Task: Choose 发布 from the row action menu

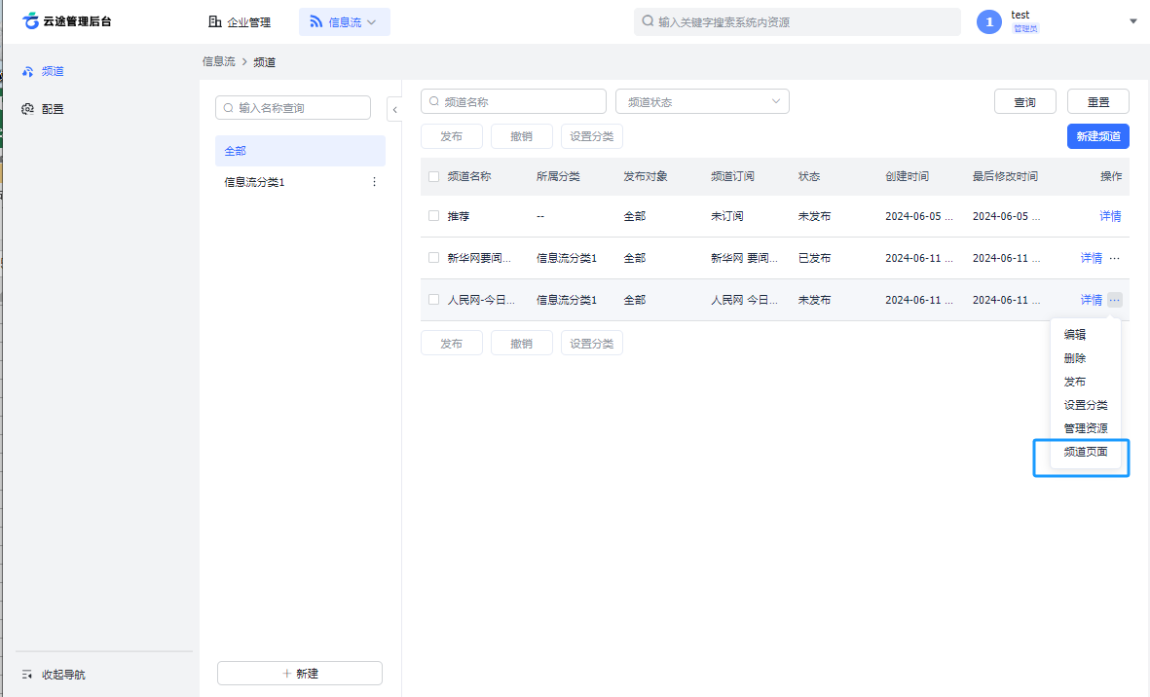Action: pyautogui.click(x=1074, y=382)
